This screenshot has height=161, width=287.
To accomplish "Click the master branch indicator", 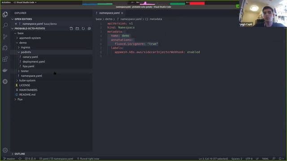I will 9,159.
